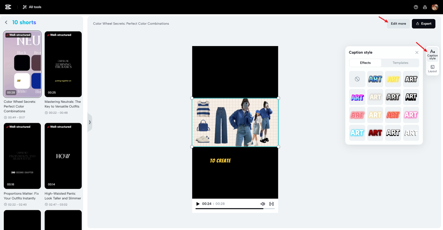Screen dimensions: 443x230
Task: Click the 'High-Waisted Pants' short title
Action: (63, 196)
